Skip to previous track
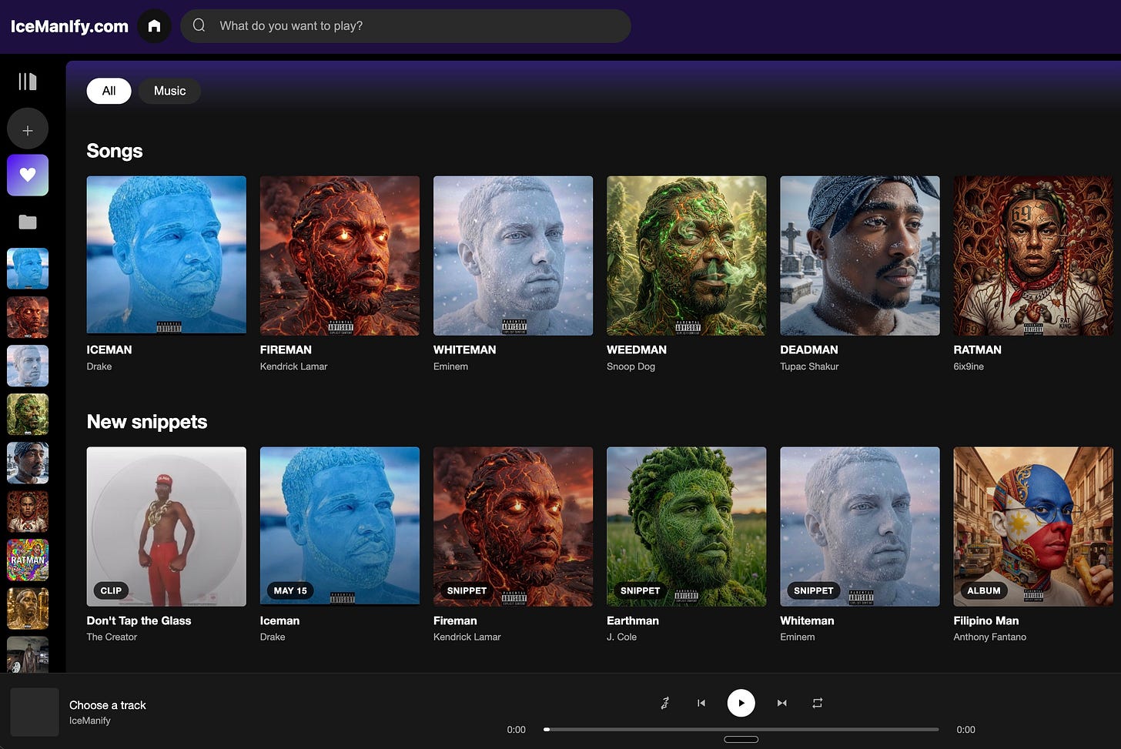The image size is (1121, 749). click(701, 703)
